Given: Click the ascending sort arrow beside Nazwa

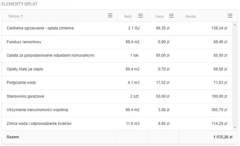Looking at the screenshot, I should pos(22,16).
